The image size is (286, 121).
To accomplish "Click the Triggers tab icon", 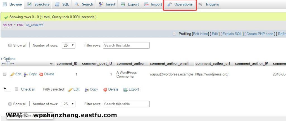I will [200, 4].
